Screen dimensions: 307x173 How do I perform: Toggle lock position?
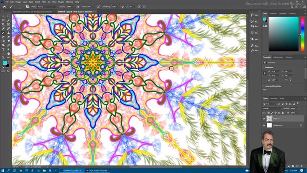pos(276,113)
